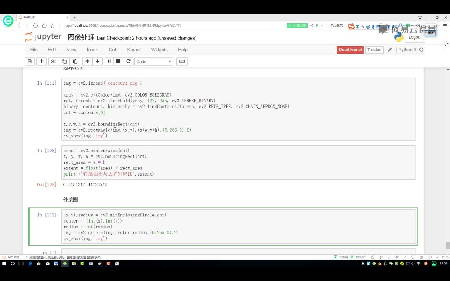Click the notebook vertical scrollbar thumb
The width and height of the screenshot is (450, 281).
tap(448, 245)
